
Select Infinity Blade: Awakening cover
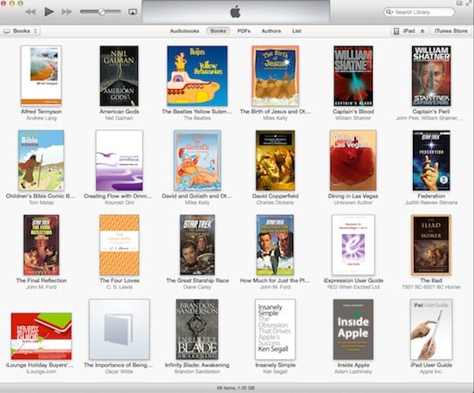[x=197, y=329]
